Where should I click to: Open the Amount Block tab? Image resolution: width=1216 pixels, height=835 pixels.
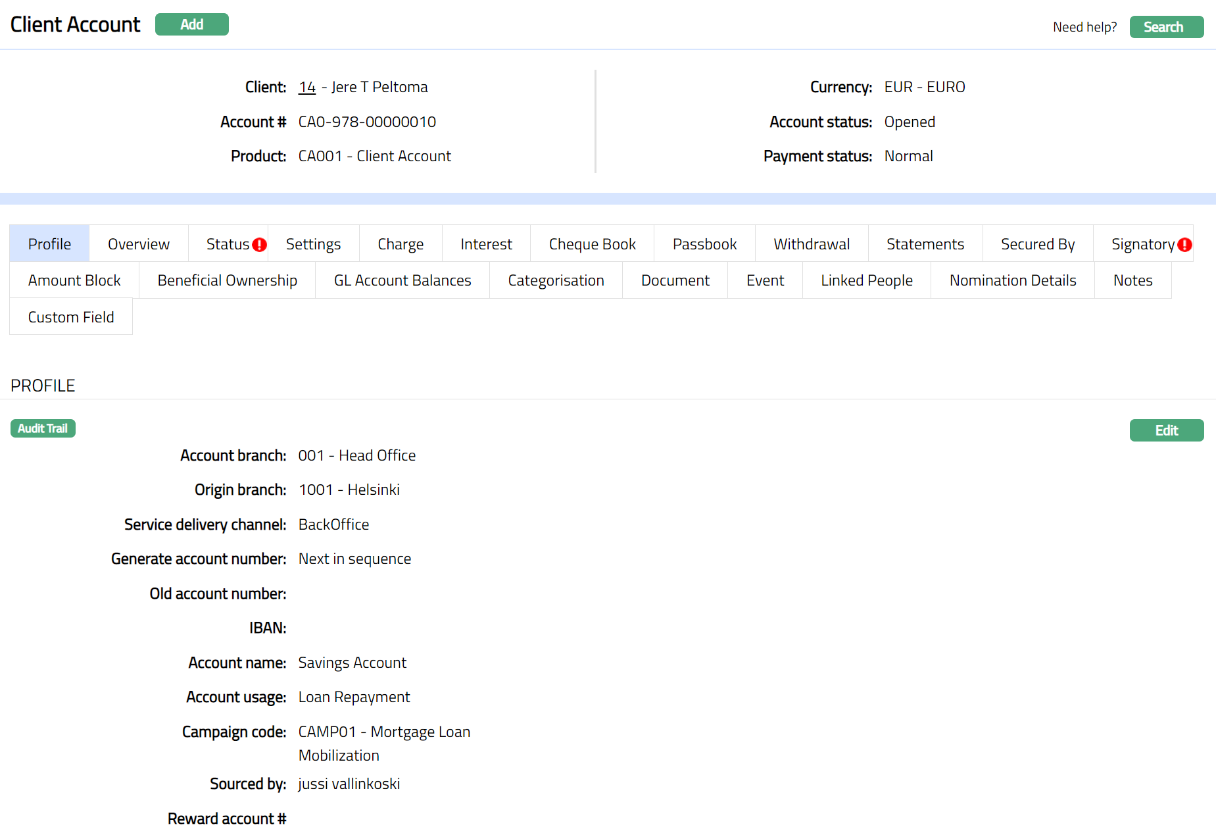[74, 280]
